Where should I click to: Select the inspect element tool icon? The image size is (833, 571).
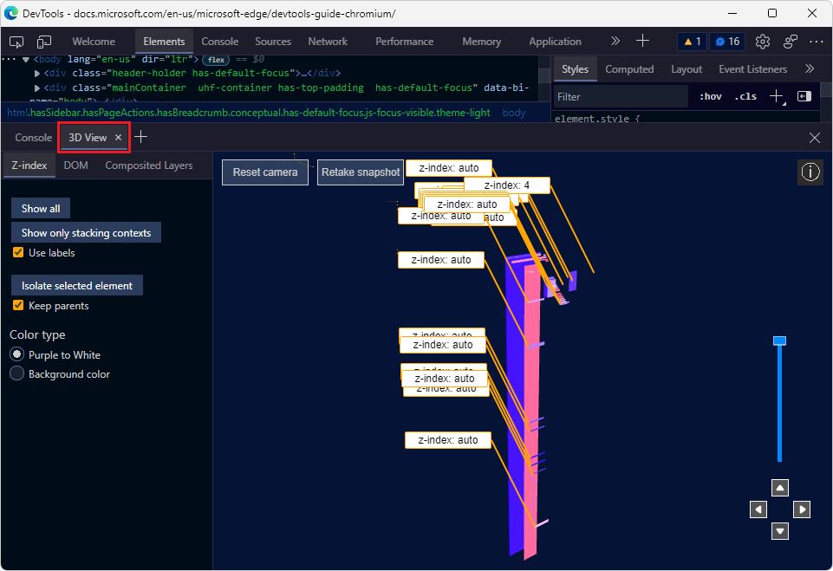coord(16,41)
